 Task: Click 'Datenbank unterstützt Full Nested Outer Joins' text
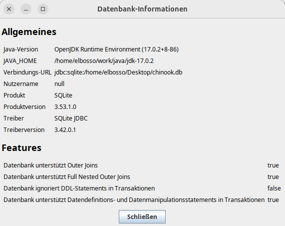67,176
